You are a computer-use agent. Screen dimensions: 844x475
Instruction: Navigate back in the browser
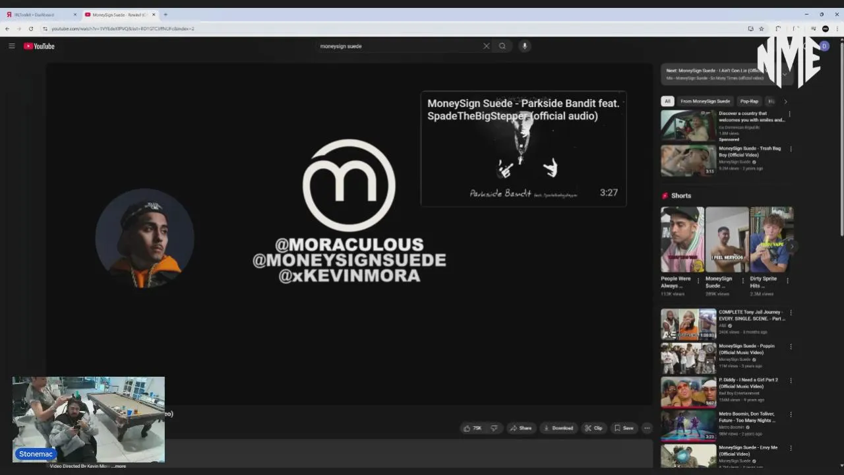click(7, 28)
